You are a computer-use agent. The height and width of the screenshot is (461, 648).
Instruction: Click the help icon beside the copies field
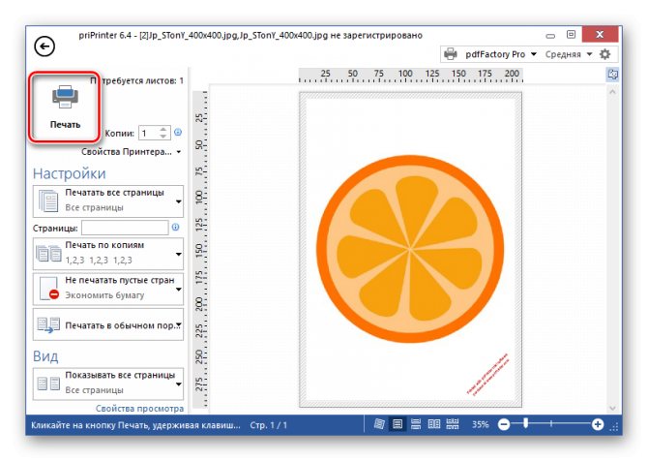click(x=178, y=133)
